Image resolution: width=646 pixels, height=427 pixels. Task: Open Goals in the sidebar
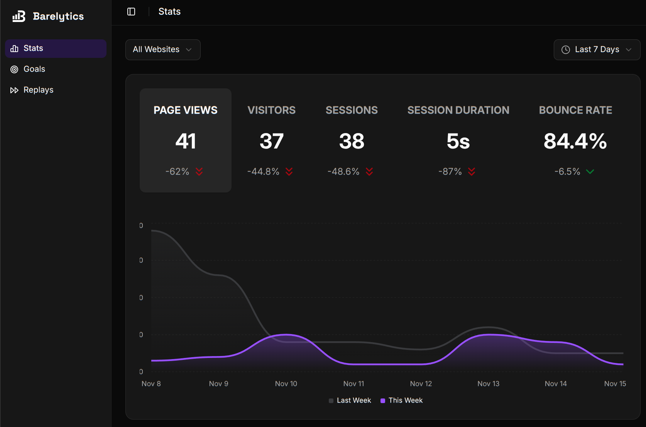(x=34, y=69)
